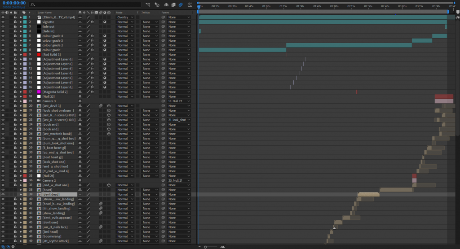Click the audio speaker column header icon
This screenshot has width=460, height=249.
(x=7, y=13)
